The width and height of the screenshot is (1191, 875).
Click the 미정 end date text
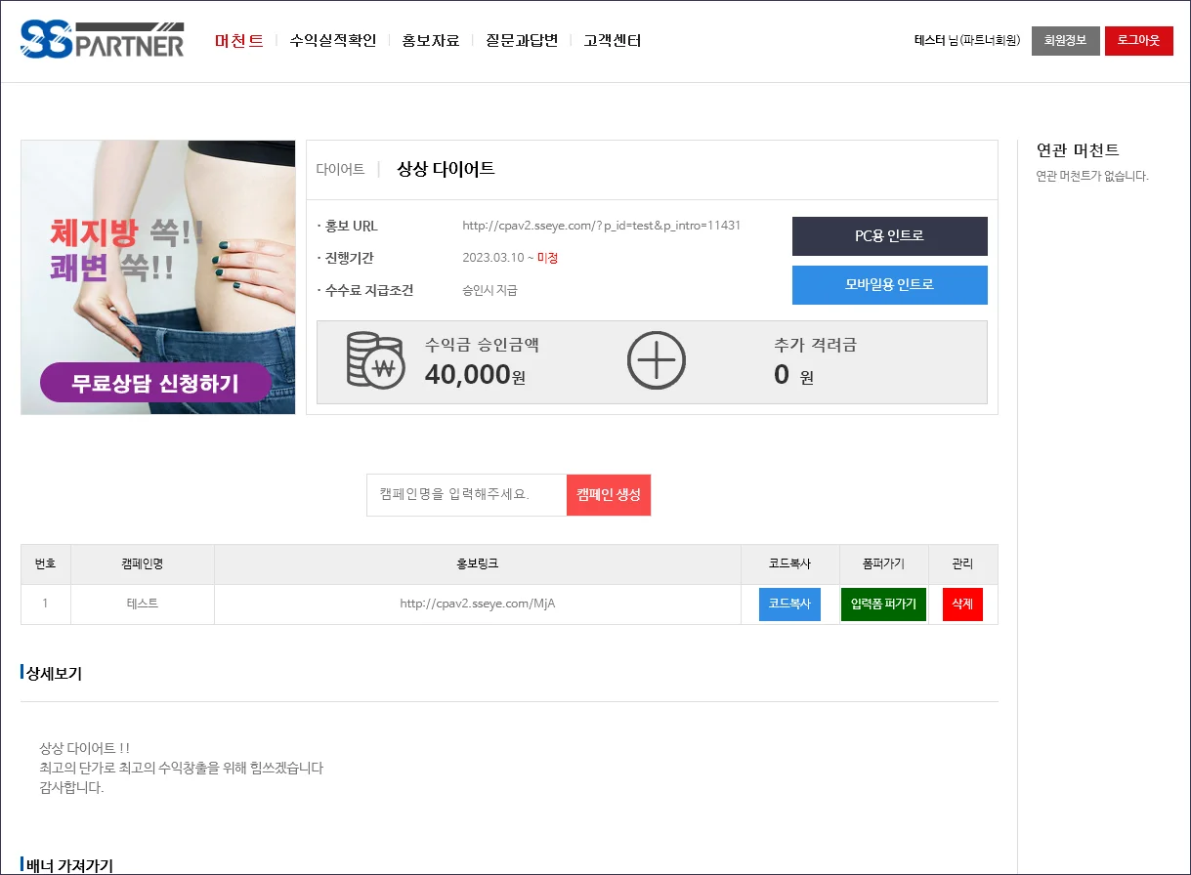547,258
